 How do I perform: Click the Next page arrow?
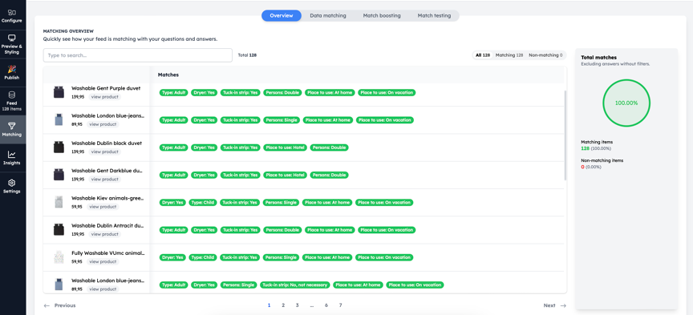coord(563,305)
